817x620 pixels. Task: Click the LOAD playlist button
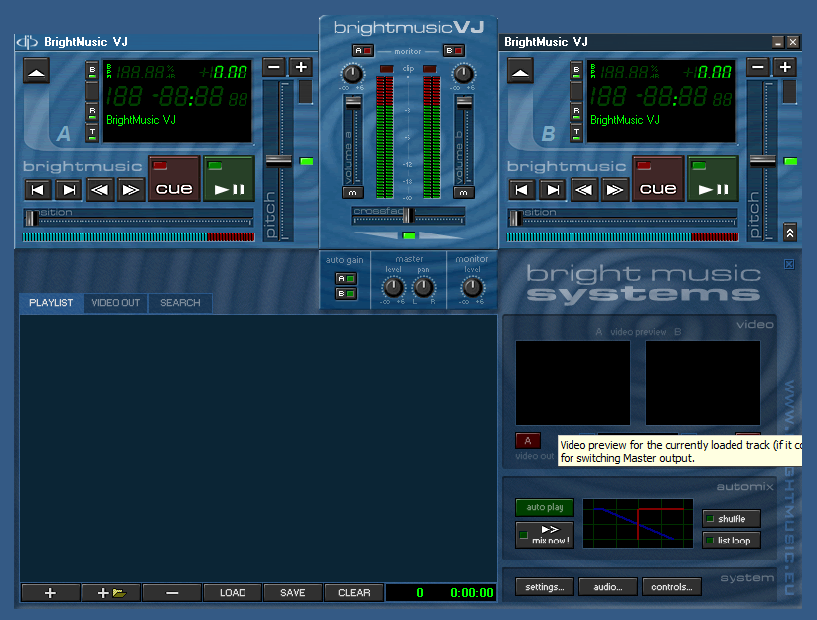point(233,593)
